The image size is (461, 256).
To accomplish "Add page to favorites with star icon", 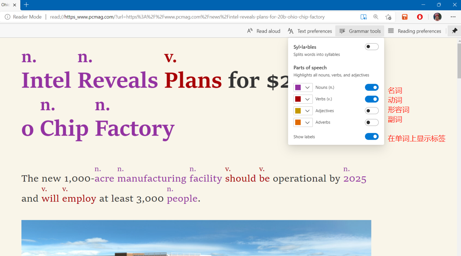I will pyautogui.click(x=388, y=17).
